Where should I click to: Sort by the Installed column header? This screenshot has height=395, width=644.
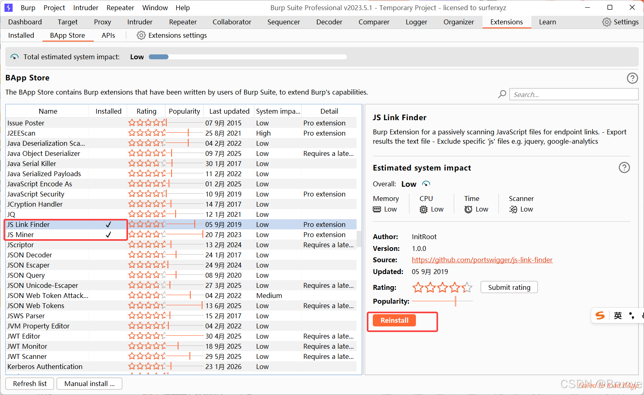pos(108,111)
